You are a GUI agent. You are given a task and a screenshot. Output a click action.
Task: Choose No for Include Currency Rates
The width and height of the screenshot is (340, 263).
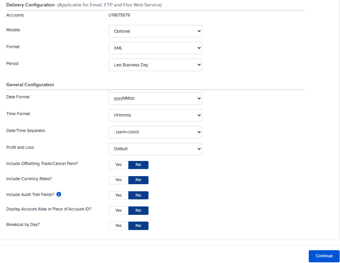click(x=138, y=180)
